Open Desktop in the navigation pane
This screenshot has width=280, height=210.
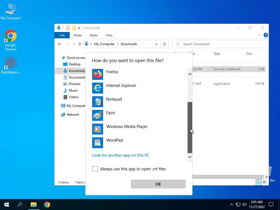point(72,64)
